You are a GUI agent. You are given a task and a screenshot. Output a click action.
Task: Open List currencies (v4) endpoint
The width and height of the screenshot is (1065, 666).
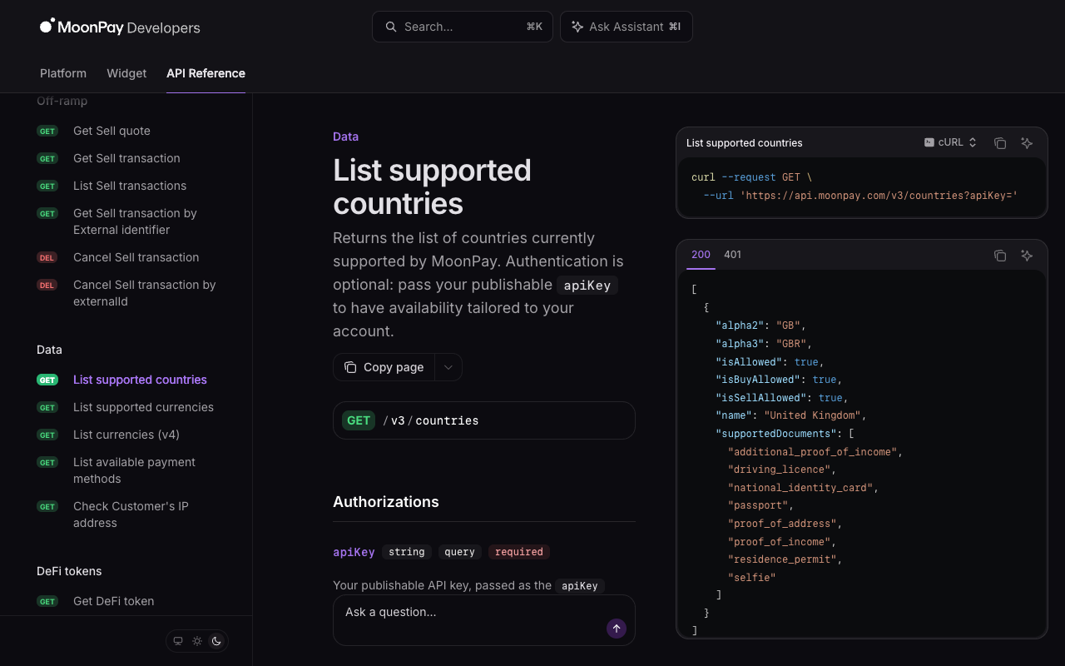coord(126,435)
